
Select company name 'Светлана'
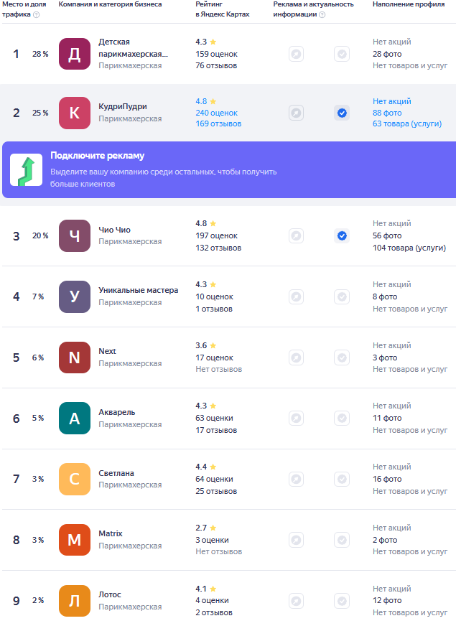tap(116, 473)
